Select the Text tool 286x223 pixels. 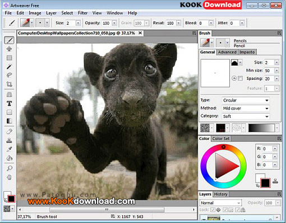[x=9, y=103]
